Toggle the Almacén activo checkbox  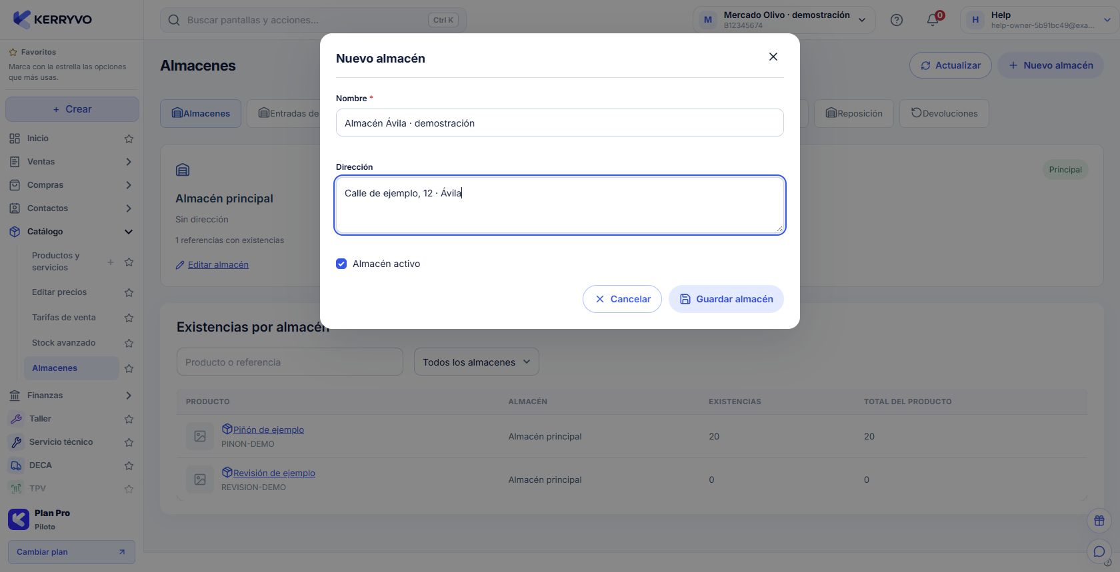341,264
